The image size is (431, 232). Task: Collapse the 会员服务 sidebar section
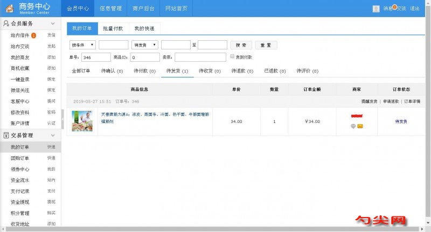(53, 24)
